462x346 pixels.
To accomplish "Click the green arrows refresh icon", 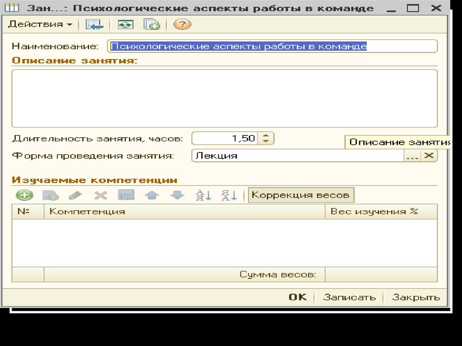I will pyautogui.click(x=125, y=24).
